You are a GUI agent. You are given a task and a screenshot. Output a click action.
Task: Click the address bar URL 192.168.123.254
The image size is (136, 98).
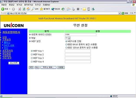pyautogui.click(x=18, y=13)
